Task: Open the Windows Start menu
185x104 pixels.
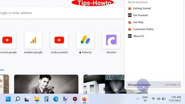Action: click(8, 99)
